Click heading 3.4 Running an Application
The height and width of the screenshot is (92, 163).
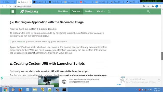tap(47, 22)
